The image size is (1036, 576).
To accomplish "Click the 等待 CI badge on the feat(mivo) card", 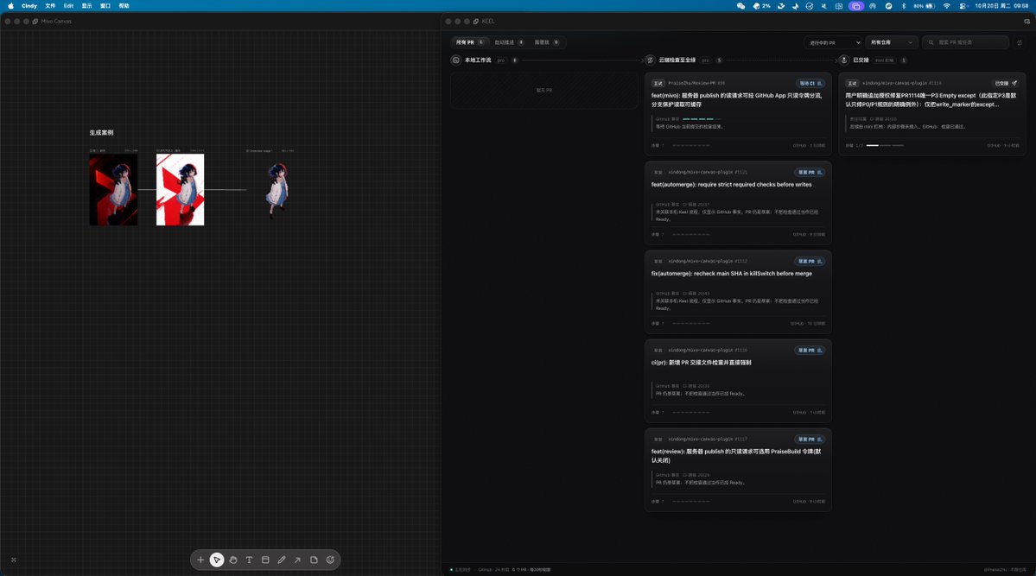I will point(810,83).
